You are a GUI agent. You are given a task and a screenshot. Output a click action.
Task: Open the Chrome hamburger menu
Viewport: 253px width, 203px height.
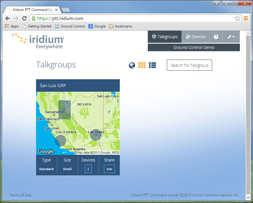pos(246,18)
